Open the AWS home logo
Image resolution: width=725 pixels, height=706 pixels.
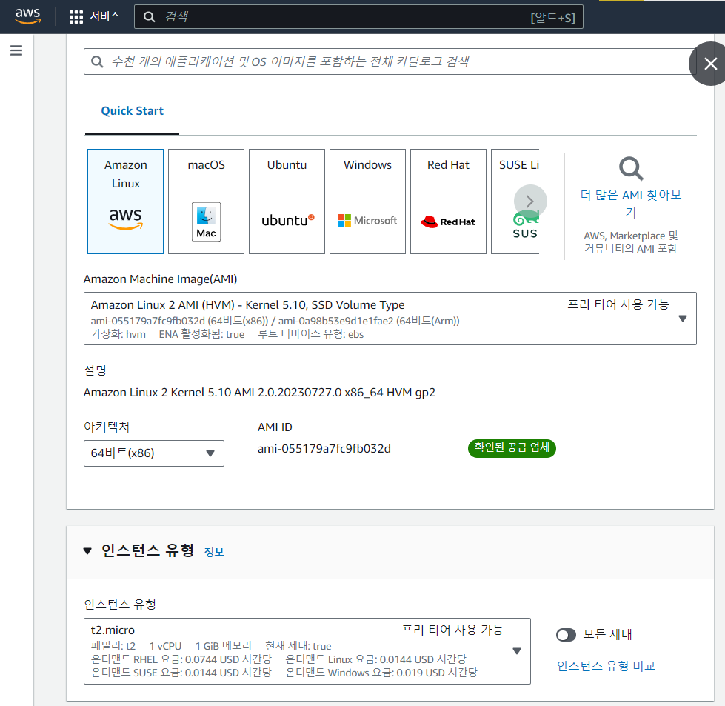(x=27, y=16)
